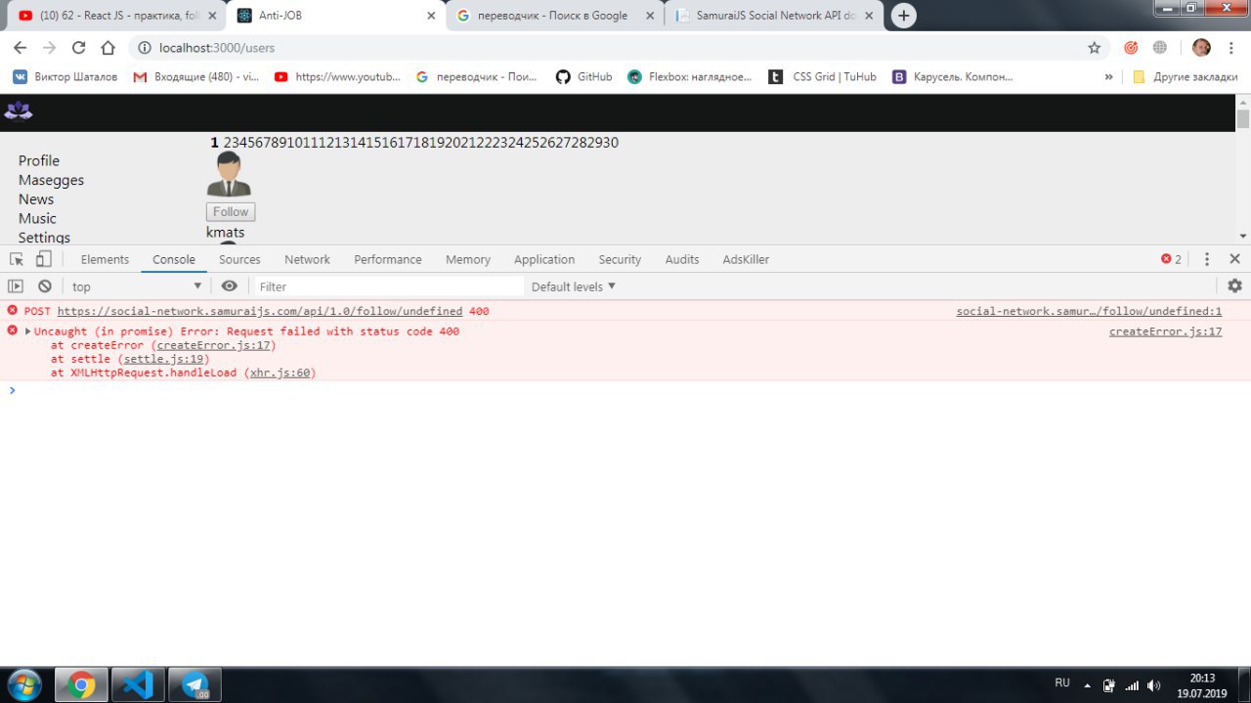Image resolution: width=1251 pixels, height=703 pixels.
Task: Open the GitHub bookmark
Action: point(584,76)
